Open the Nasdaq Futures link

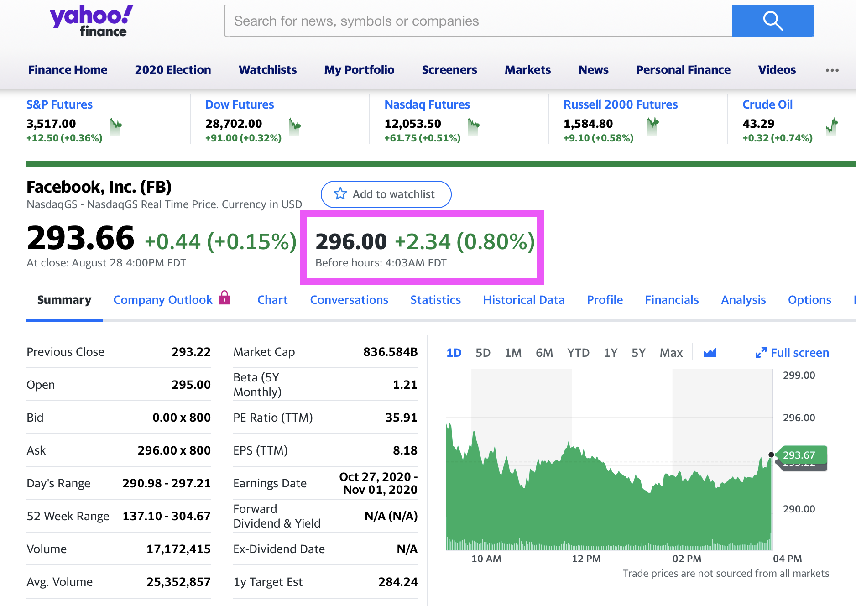(427, 104)
